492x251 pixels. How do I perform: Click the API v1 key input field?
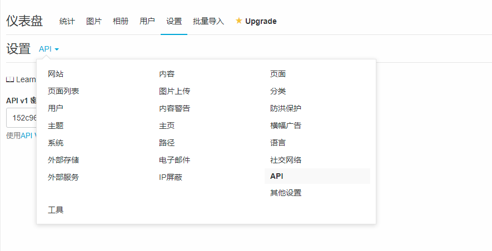[x=21, y=118]
